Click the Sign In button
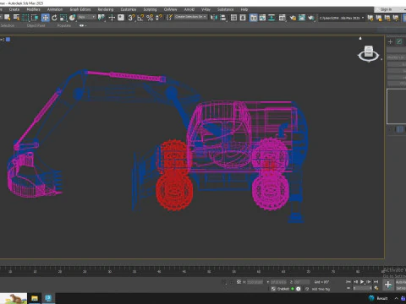The width and height of the screenshot is (406, 304). click(386, 9)
